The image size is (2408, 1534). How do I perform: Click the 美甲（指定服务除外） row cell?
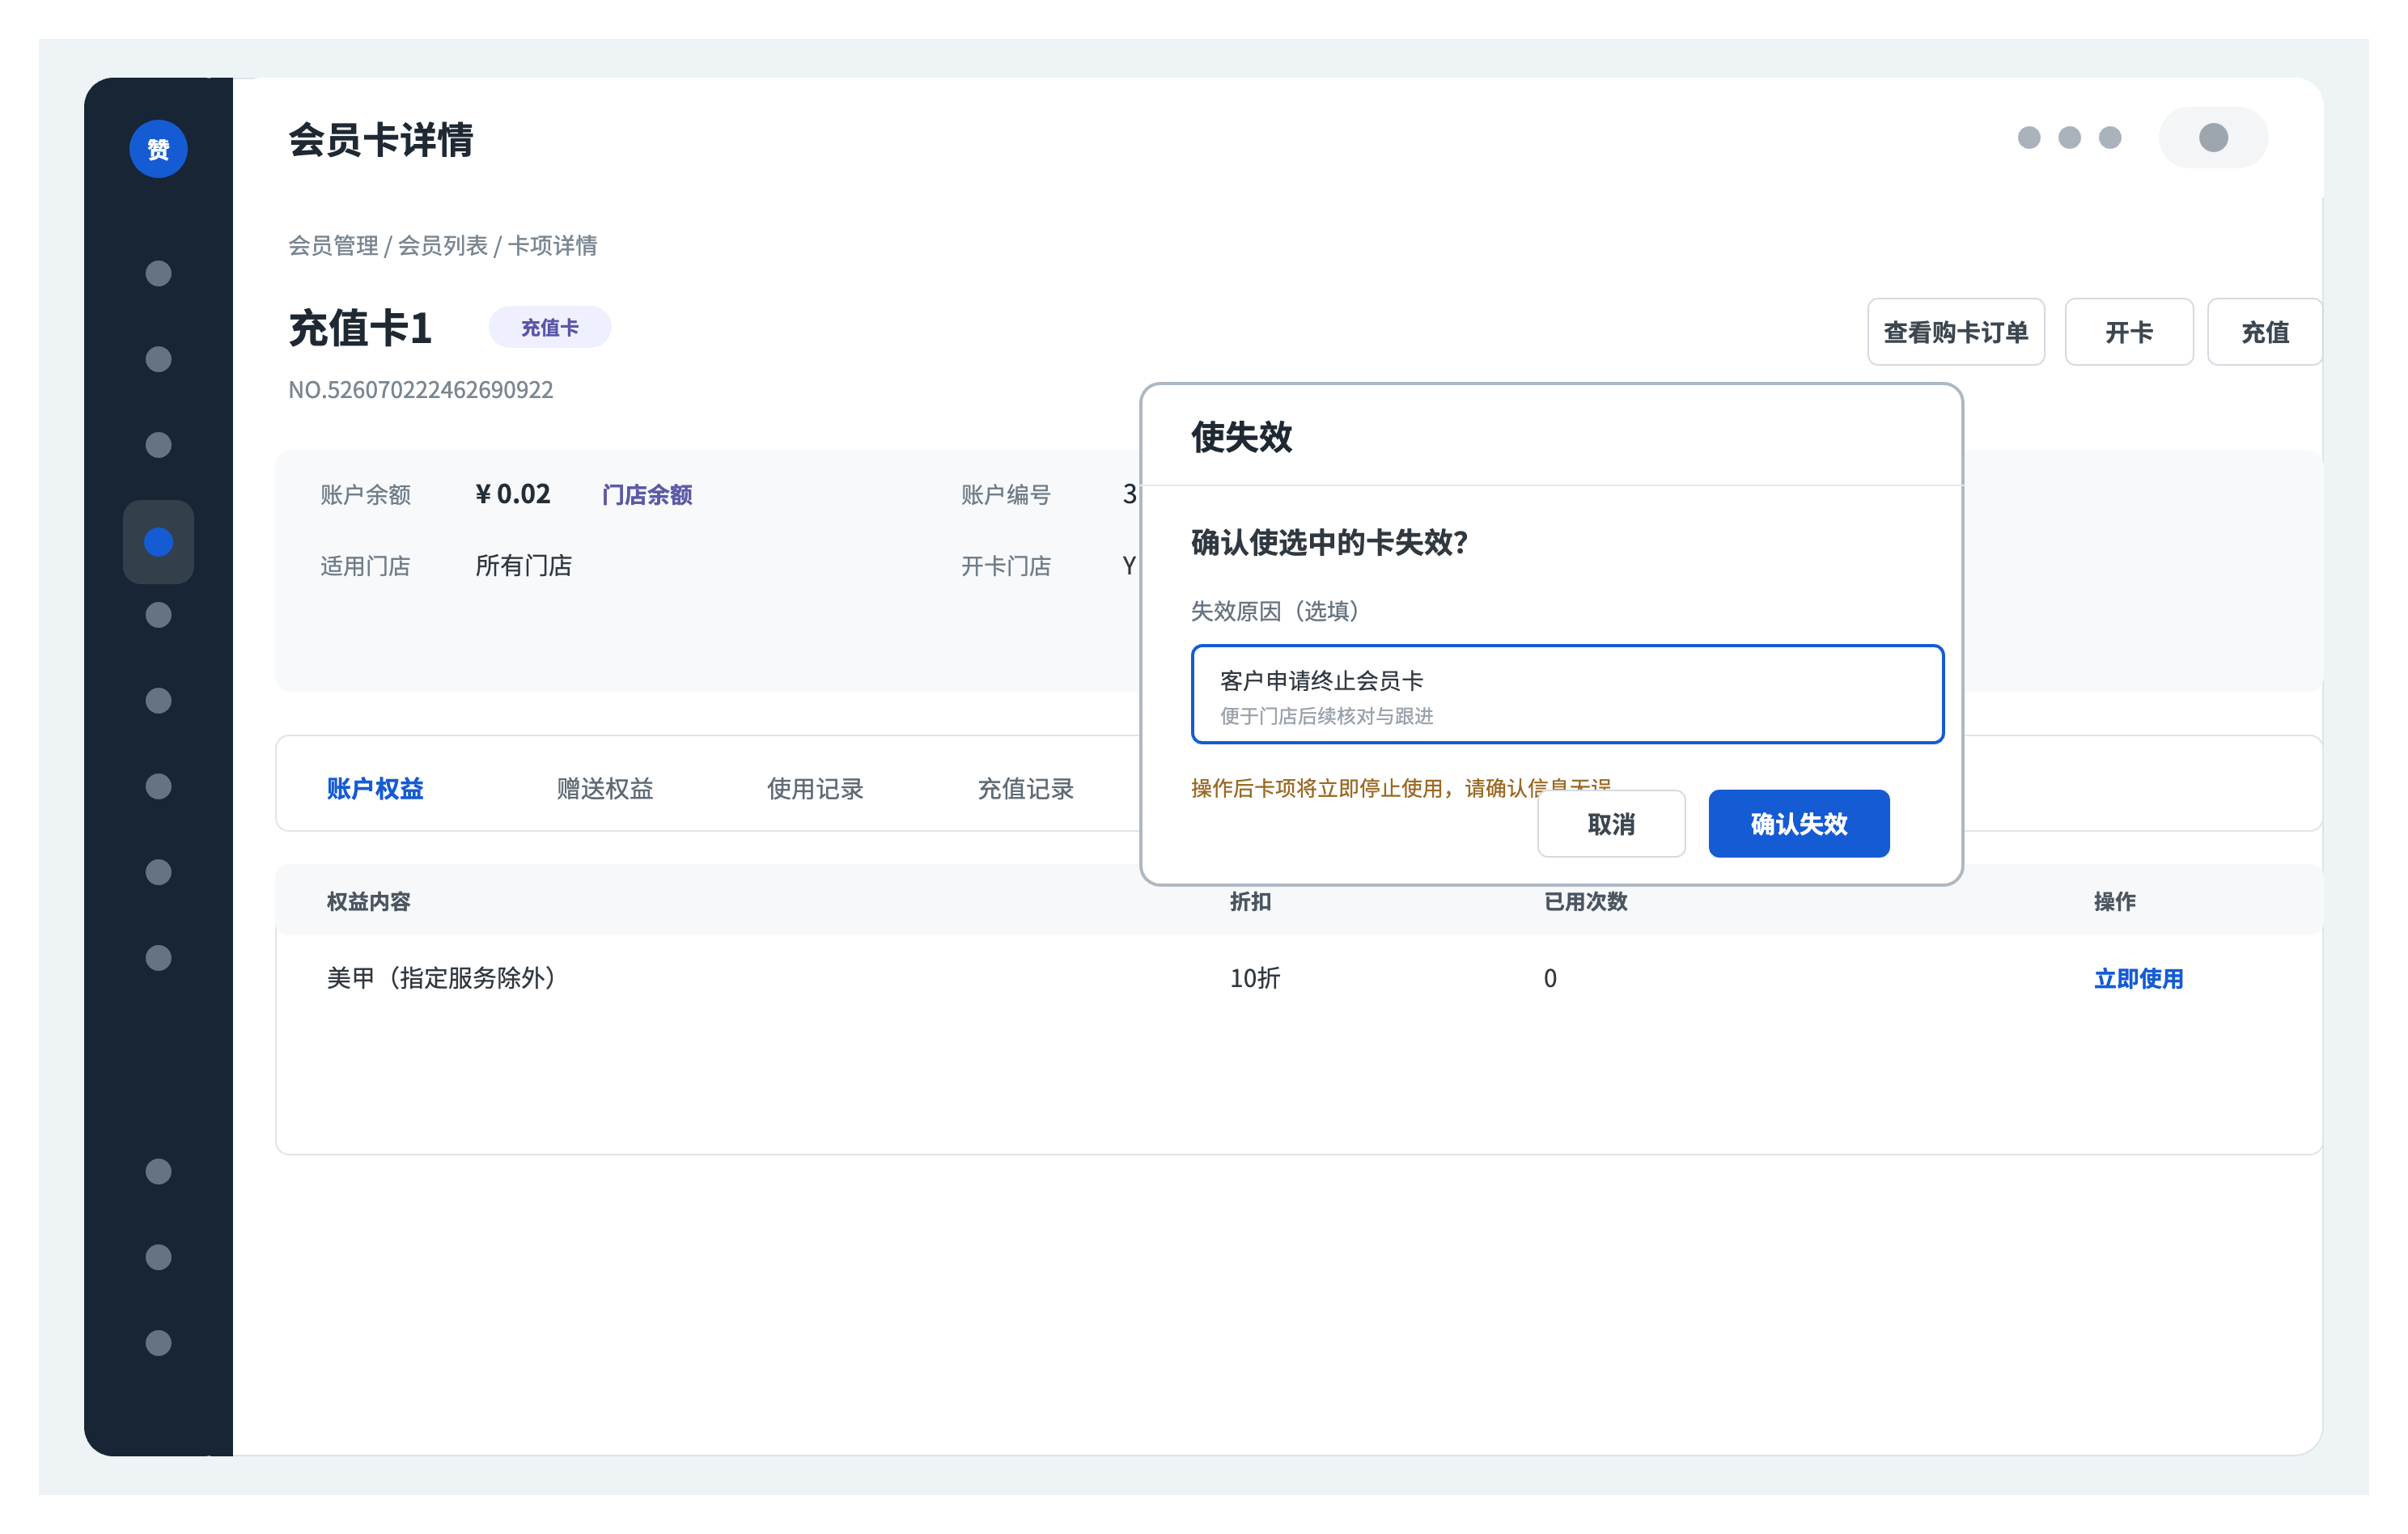point(440,977)
